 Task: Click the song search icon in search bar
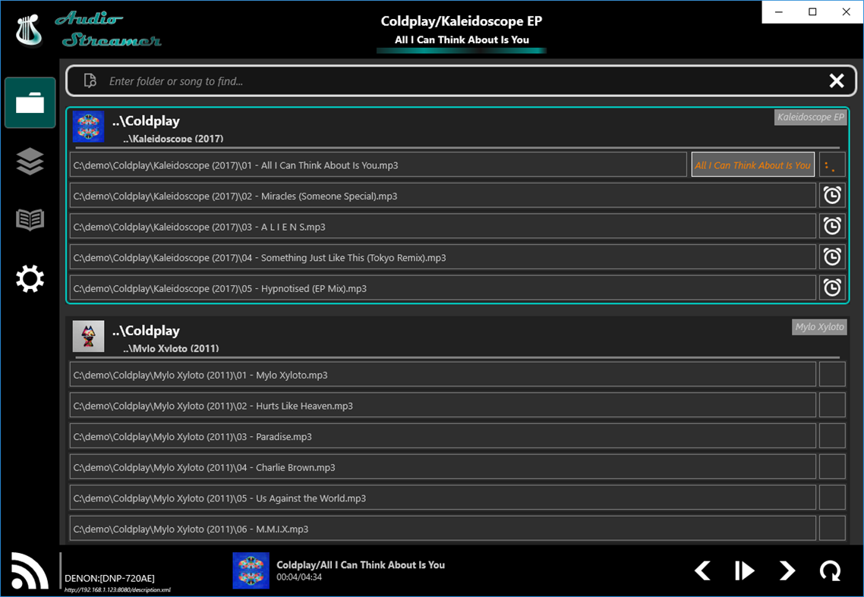tap(89, 80)
